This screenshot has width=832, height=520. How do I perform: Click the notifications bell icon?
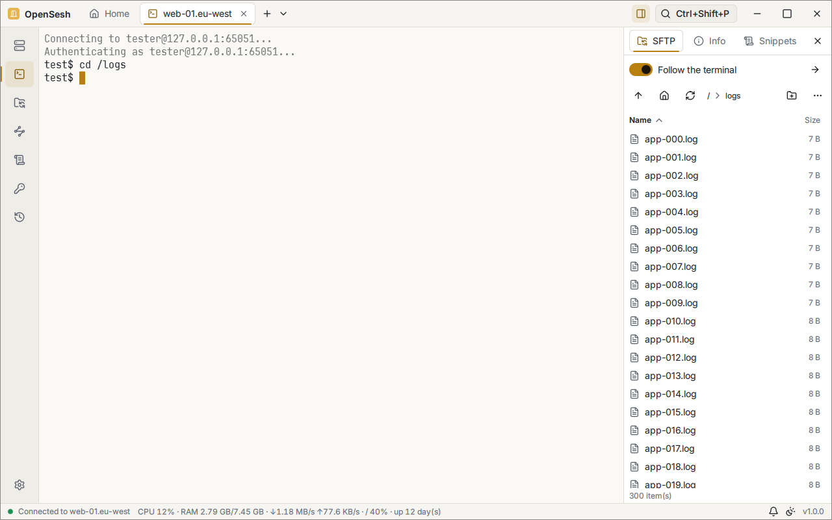click(773, 512)
